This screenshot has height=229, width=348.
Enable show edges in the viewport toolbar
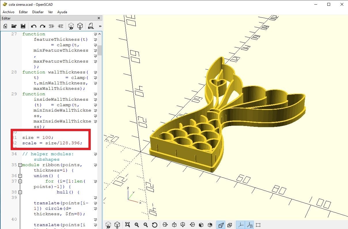258,225
